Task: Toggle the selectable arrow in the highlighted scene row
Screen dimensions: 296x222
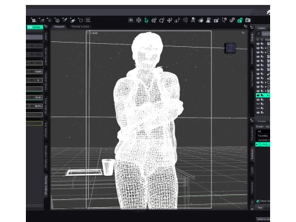Action: [262, 96]
